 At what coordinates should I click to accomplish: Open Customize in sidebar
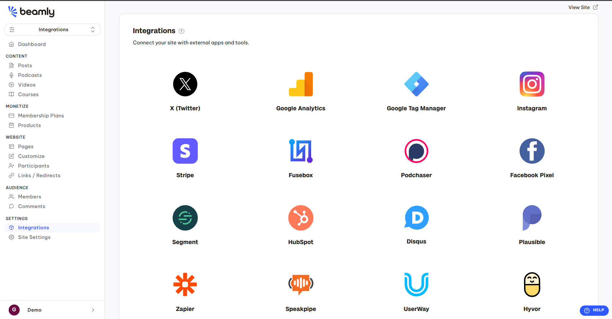point(53,156)
